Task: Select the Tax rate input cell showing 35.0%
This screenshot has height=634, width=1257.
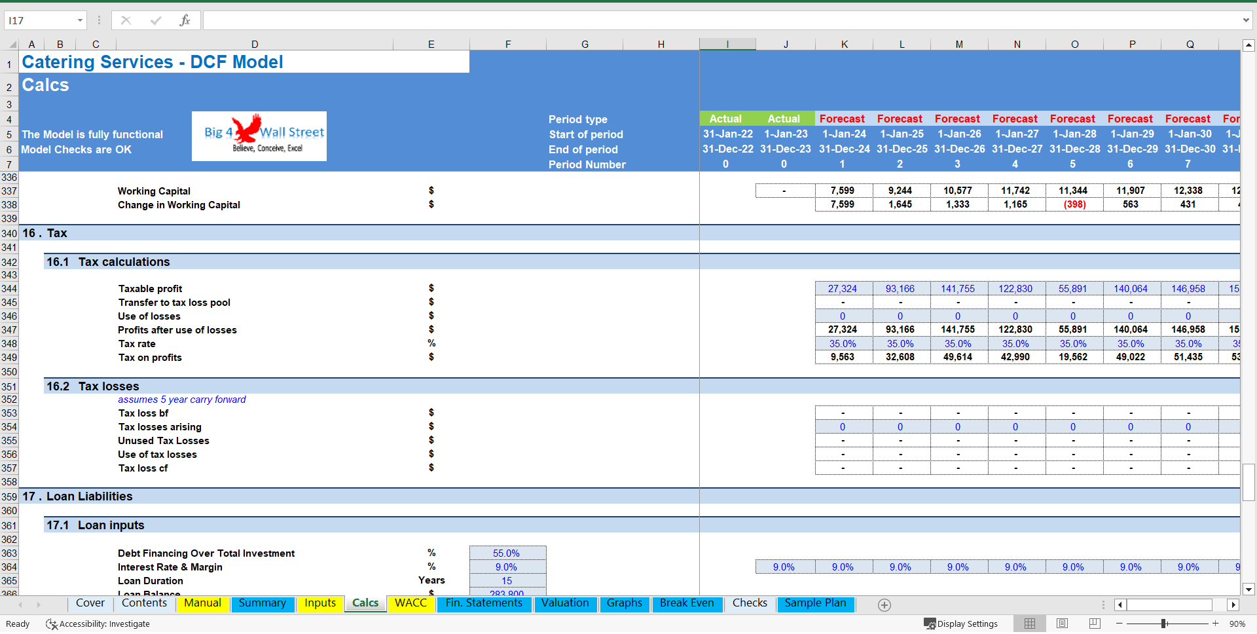Action: pyautogui.click(x=844, y=343)
